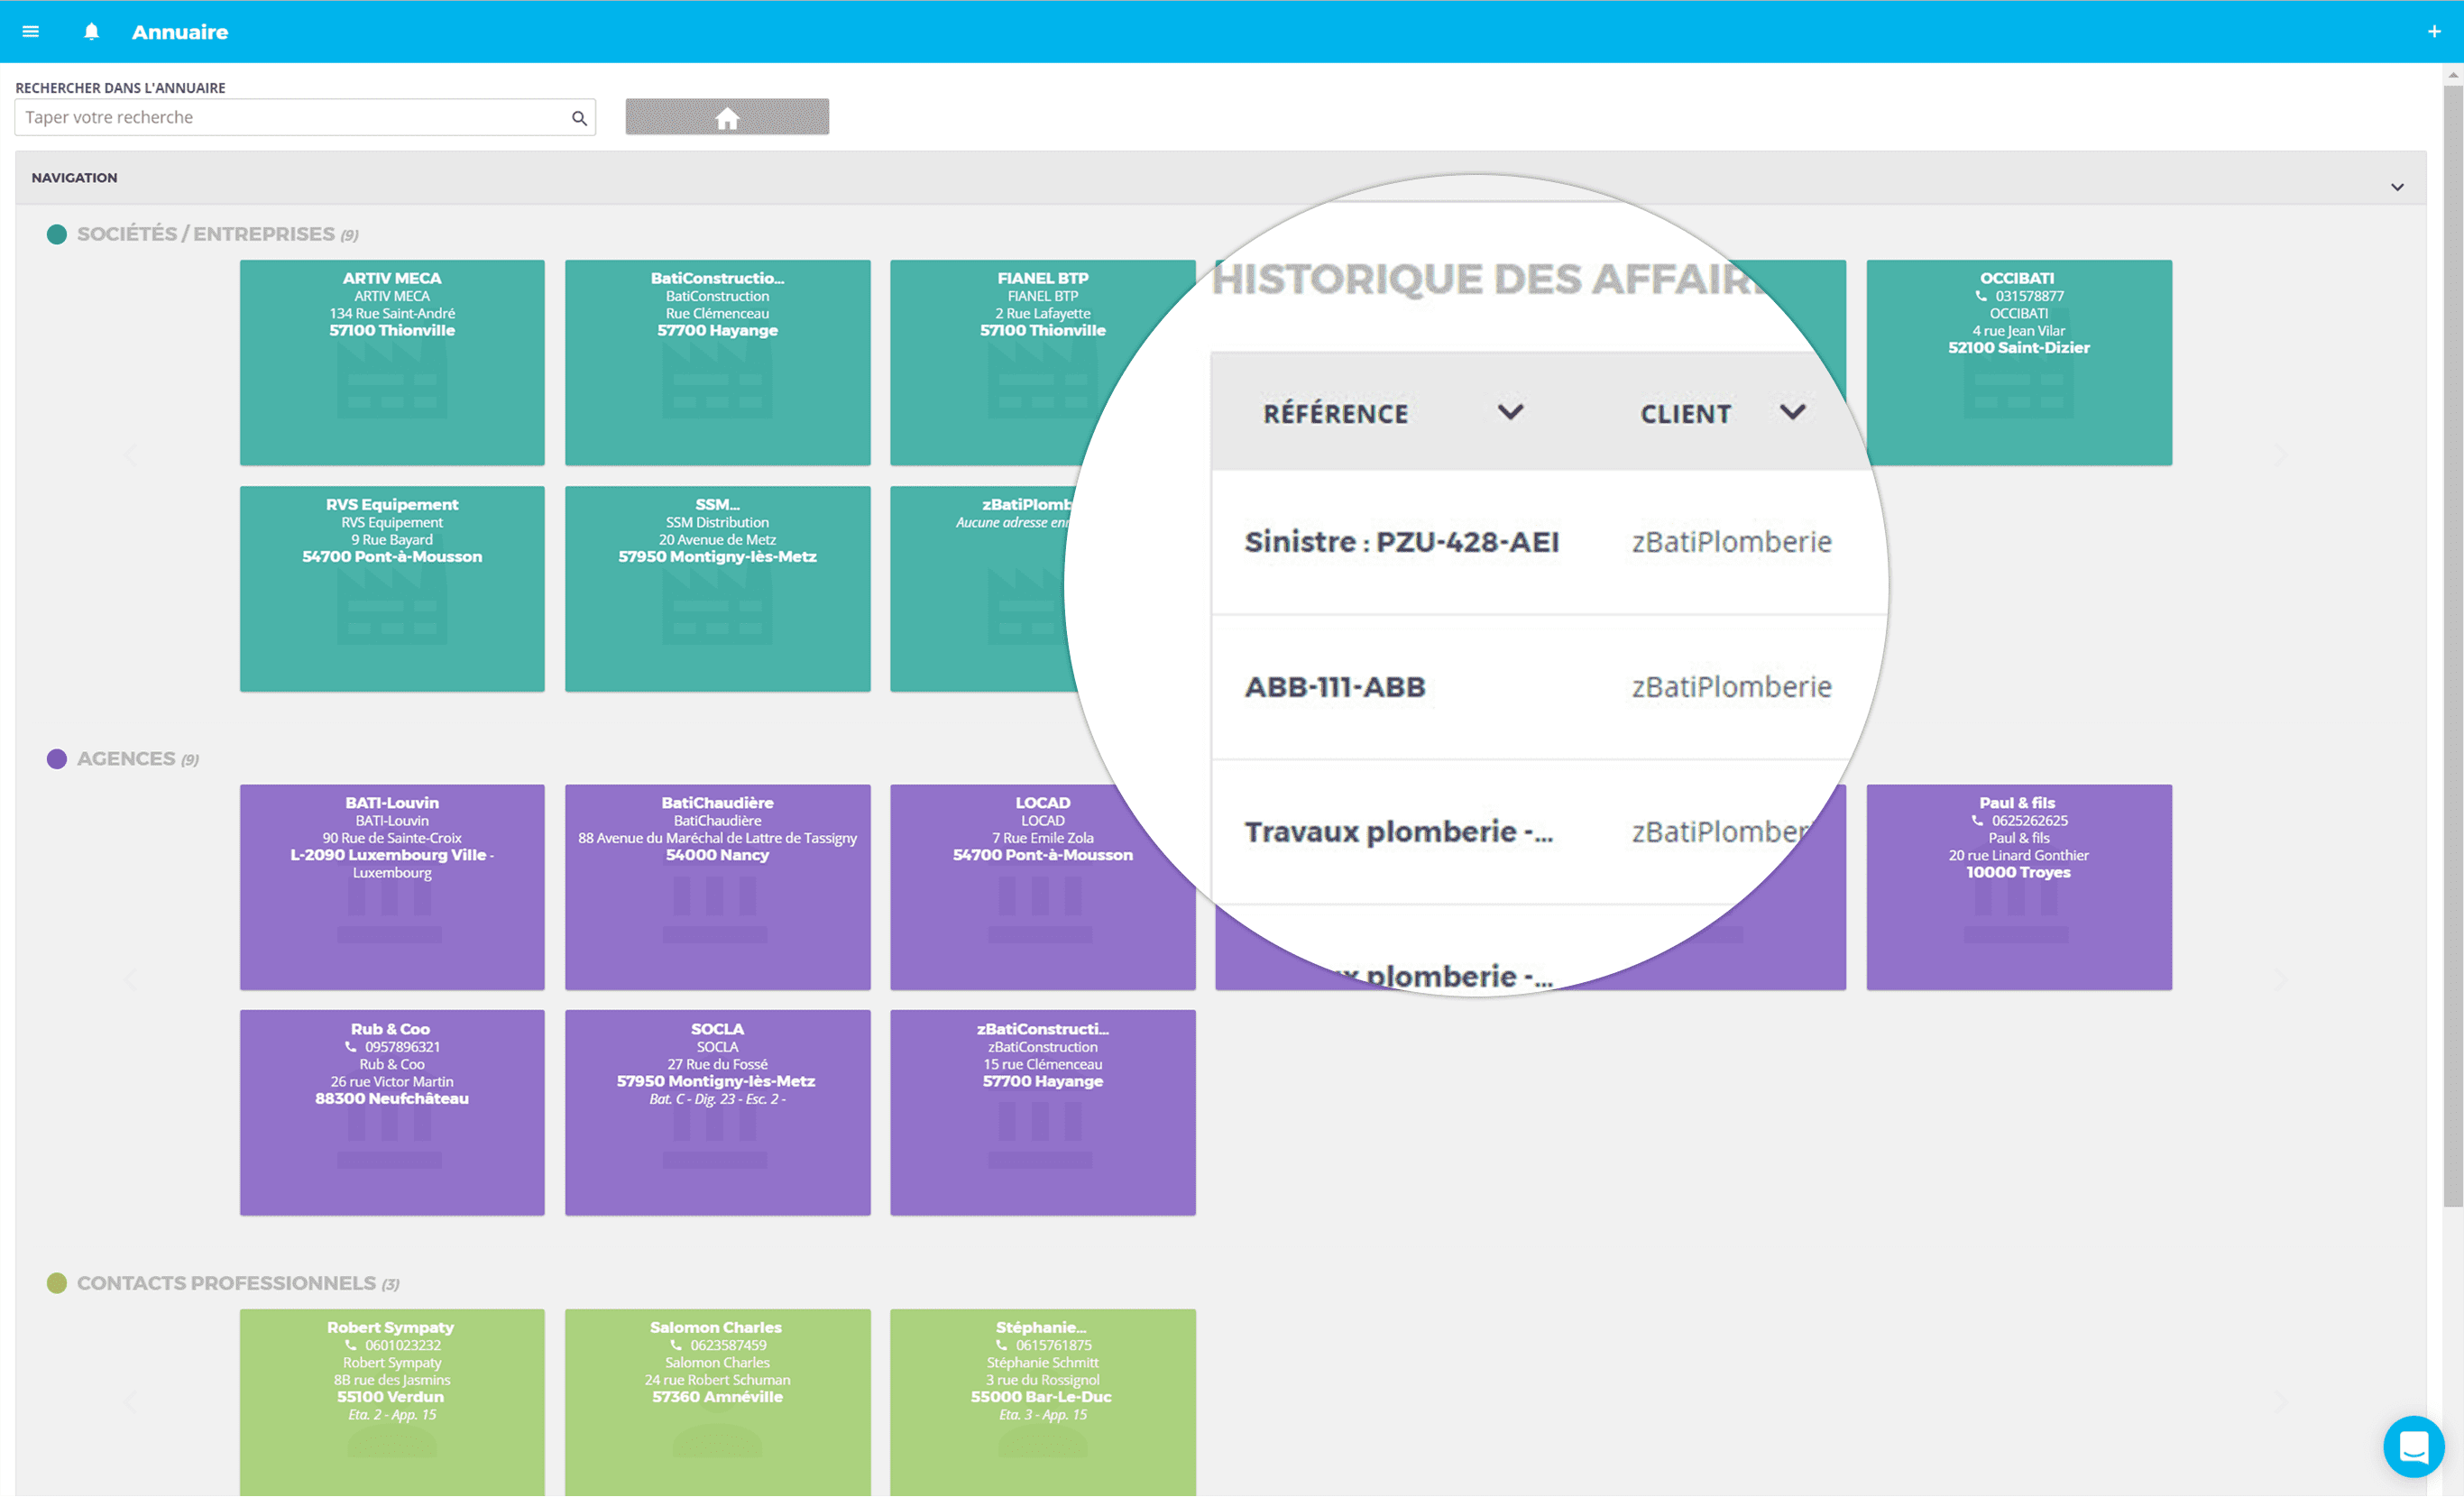Click the home/directory icon button

725,118
